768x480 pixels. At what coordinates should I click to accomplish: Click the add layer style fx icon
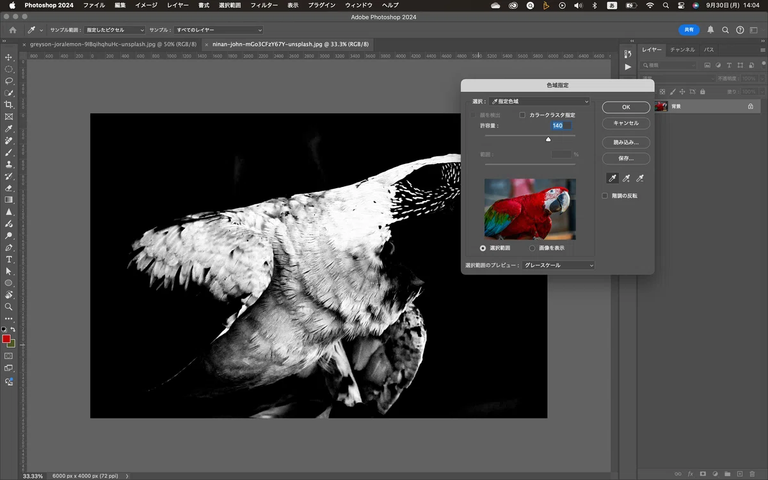point(690,474)
